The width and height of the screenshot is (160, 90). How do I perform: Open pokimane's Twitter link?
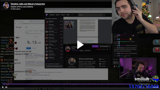pos(102,59)
